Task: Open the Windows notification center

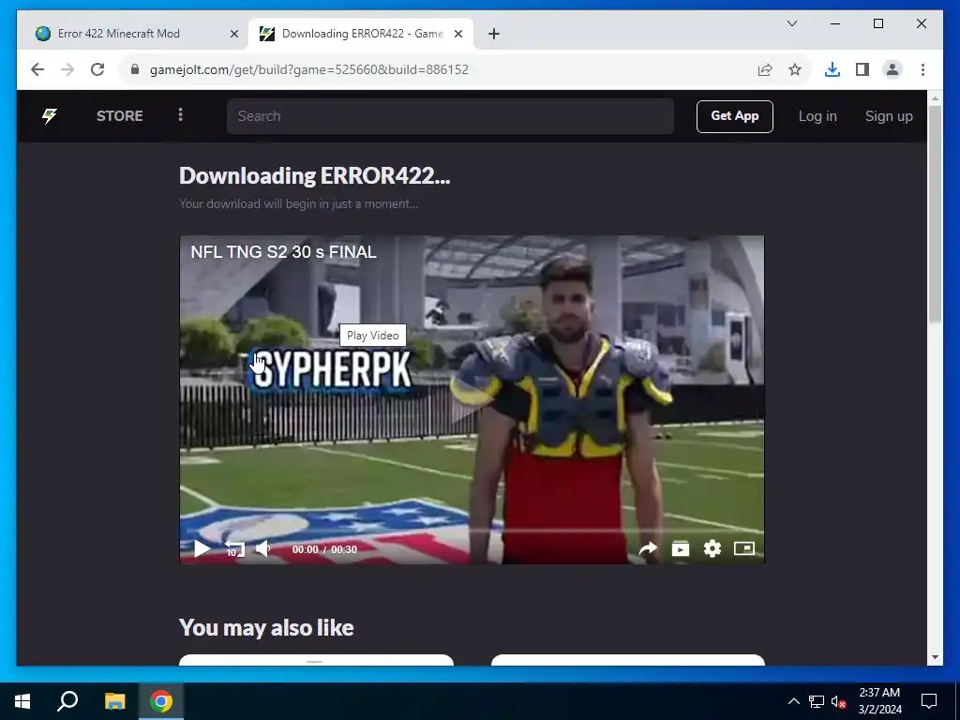Action: [x=929, y=701]
